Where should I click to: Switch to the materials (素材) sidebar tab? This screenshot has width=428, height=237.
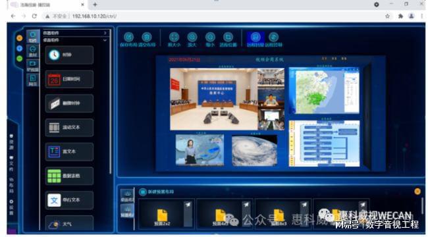click(x=33, y=51)
